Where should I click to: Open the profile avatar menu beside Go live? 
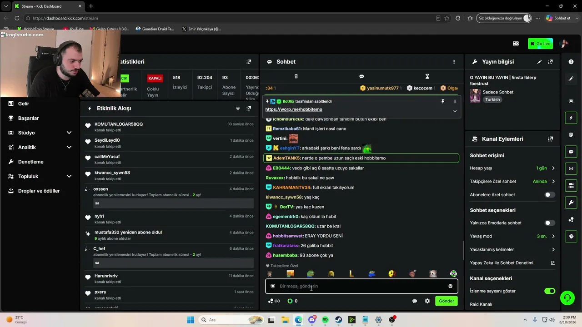pos(564,44)
